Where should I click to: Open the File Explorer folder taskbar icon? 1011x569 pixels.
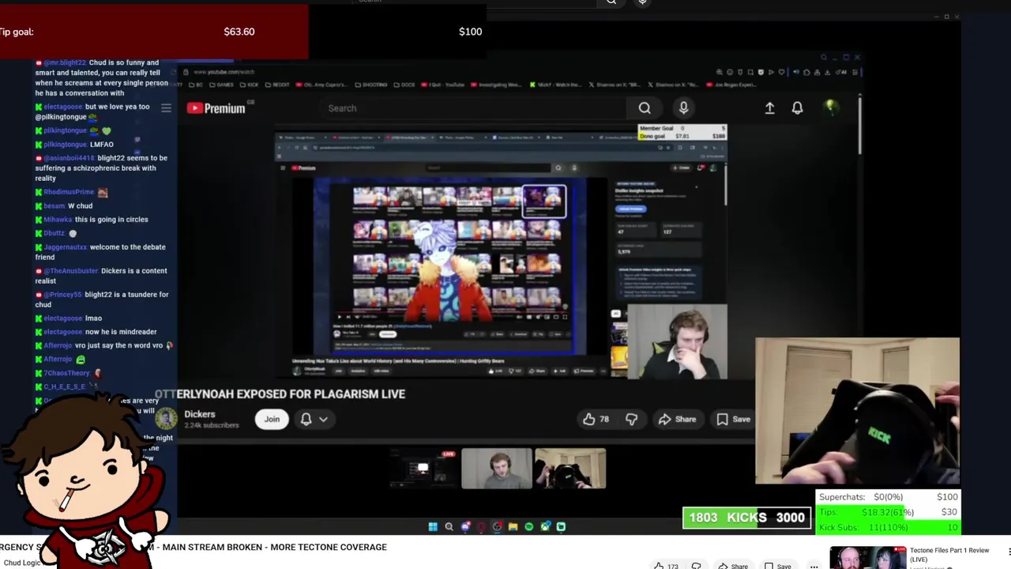513,526
